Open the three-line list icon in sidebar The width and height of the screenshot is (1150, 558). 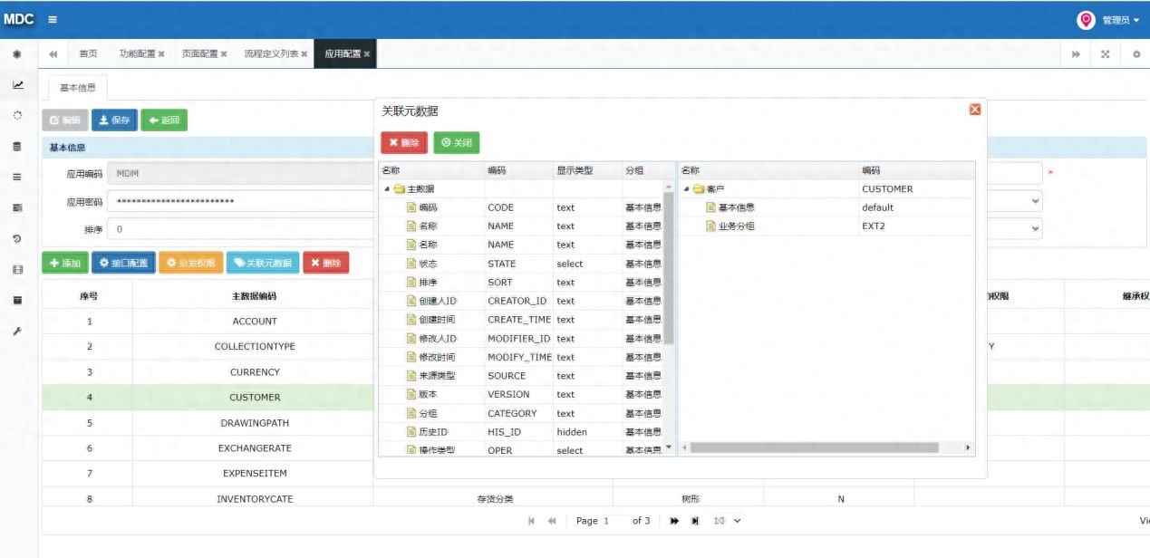tap(17, 177)
